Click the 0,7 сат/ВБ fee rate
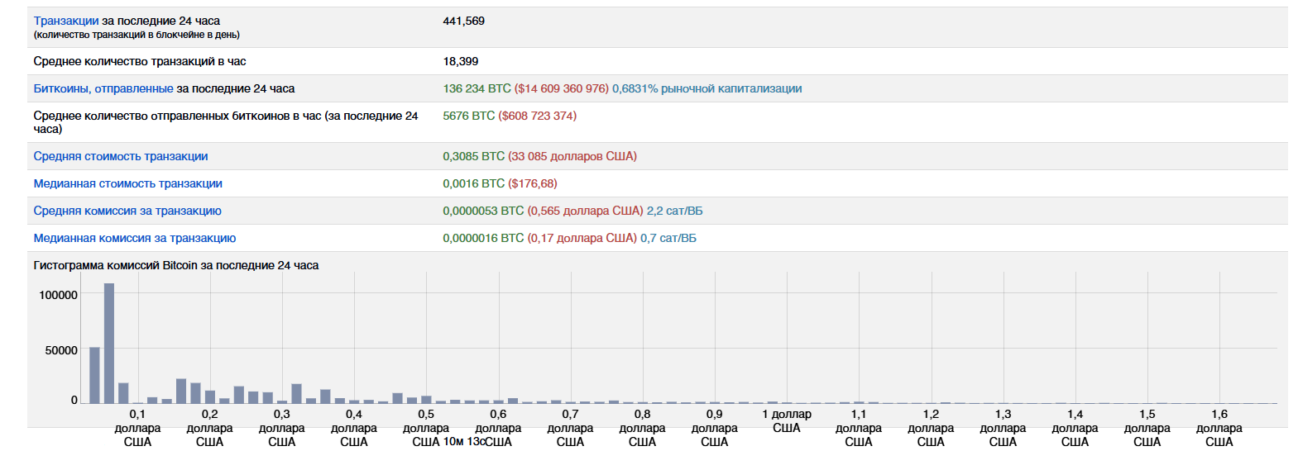The width and height of the screenshot is (1298, 451). [x=668, y=238]
